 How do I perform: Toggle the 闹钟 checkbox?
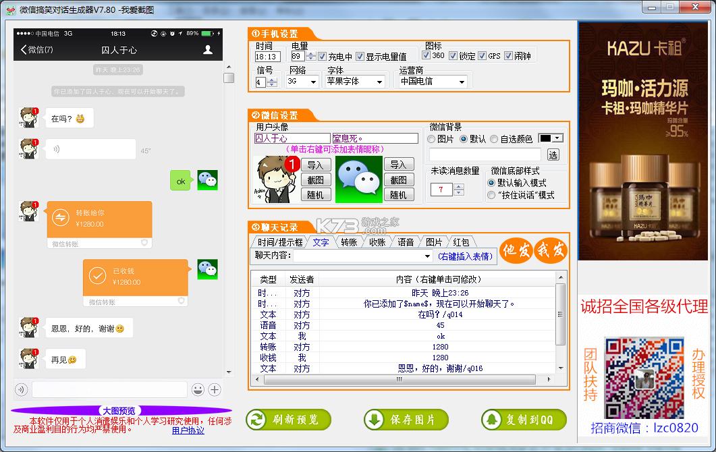click(x=508, y=56)
